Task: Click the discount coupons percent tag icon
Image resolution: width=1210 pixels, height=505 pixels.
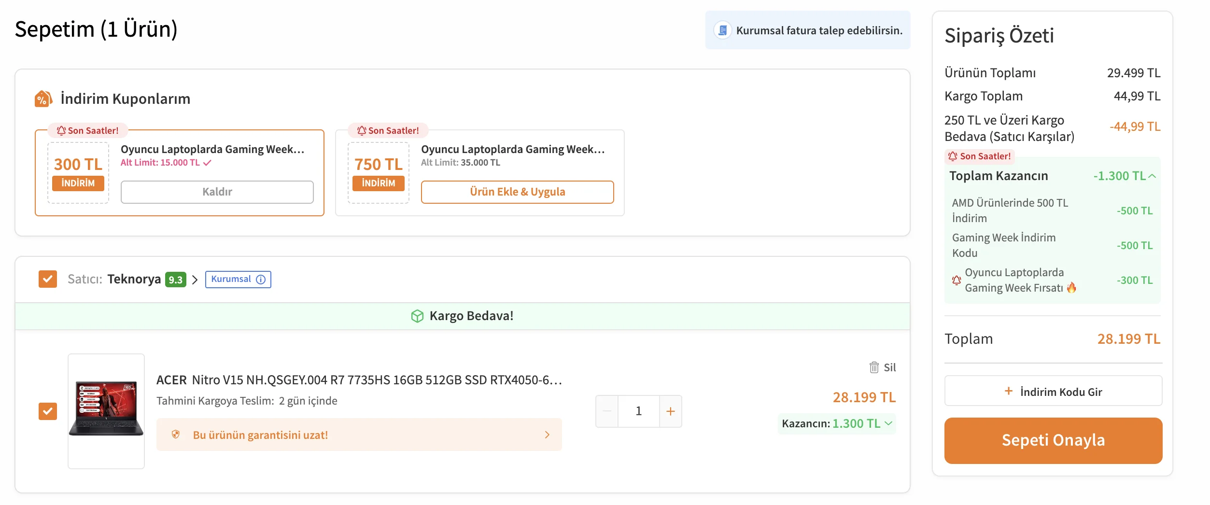Action: [x=43, y=99]
